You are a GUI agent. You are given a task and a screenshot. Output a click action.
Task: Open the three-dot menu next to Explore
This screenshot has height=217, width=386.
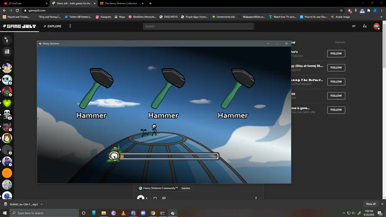(x=70, y=26)
